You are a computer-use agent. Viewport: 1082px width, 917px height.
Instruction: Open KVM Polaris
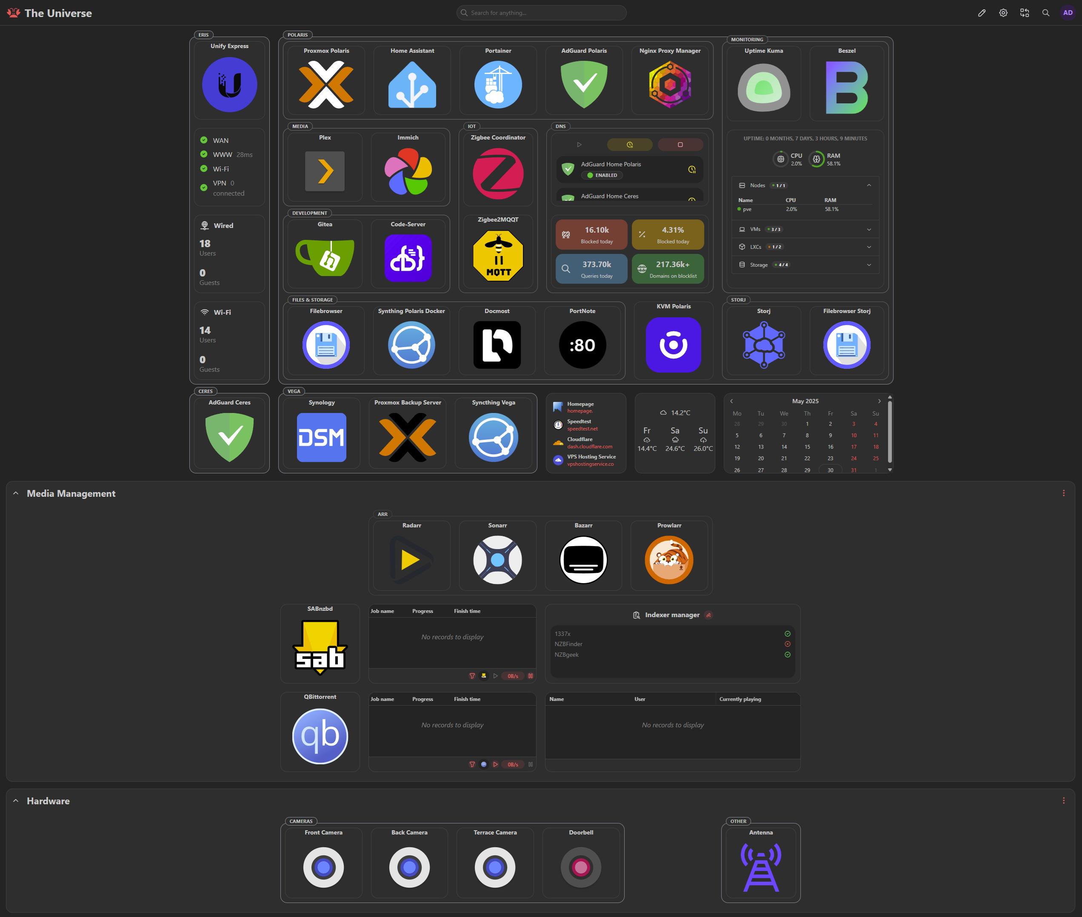(674, 341)
